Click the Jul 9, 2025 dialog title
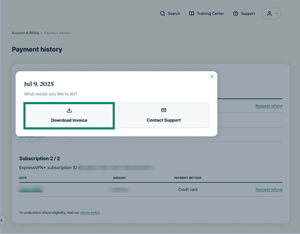This screenshot has height=234, width=300. point(39,84)
